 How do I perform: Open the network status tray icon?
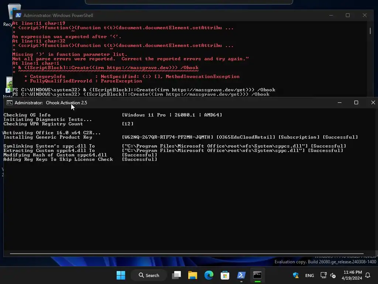(323, 275)
